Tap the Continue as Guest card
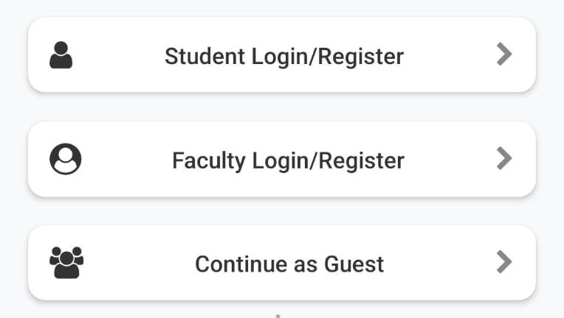Viewport: 564px width, 318px height. [282, 263]
